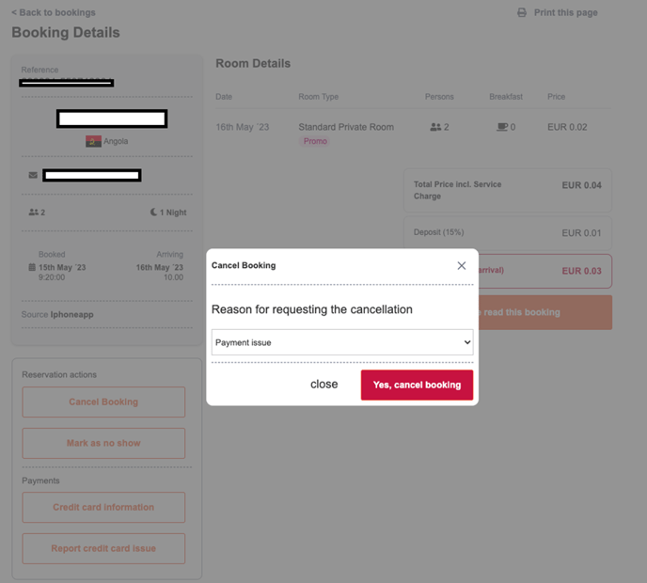Click the moon icon beside 1 Night
647x583 pixels.
click(153, 213)
